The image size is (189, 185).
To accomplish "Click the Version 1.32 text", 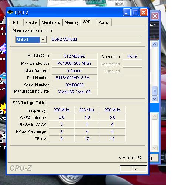I will (130, 158).
